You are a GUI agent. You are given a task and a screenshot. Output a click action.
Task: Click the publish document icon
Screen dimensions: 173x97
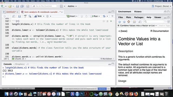point(104,16)
